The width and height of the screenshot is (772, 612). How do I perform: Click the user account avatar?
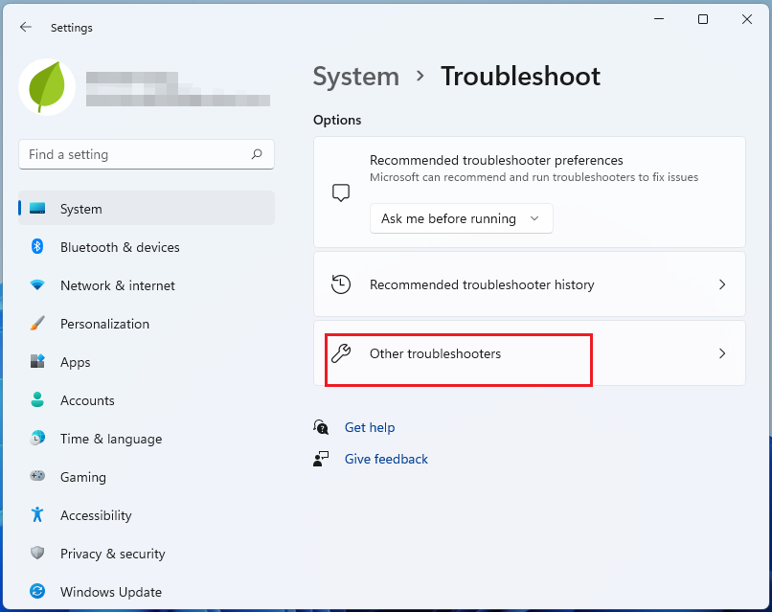click(x=46, y=86)
